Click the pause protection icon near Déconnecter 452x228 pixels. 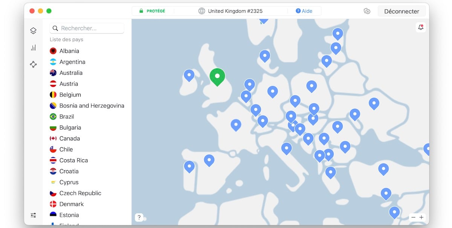(x=367, y=11)
